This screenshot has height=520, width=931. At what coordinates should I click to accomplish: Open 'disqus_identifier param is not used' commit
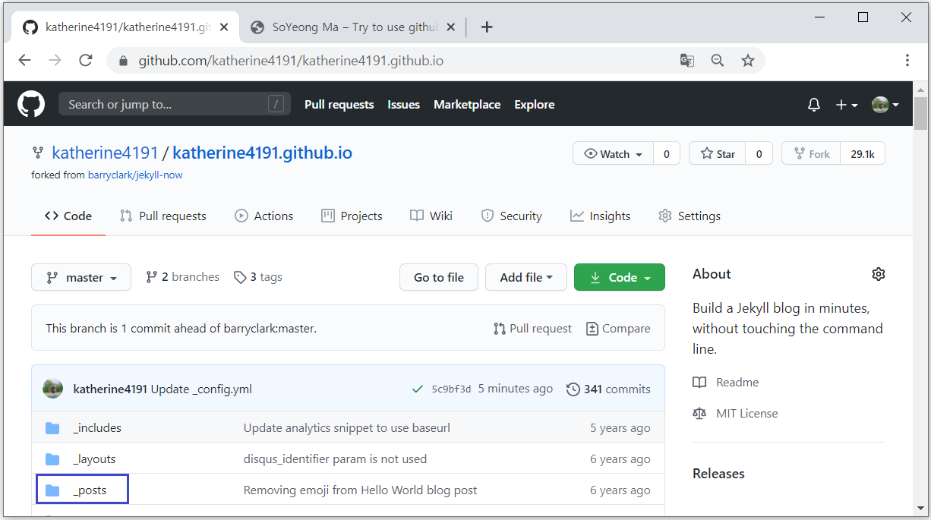pyautogui.click(x=335, y=459)
